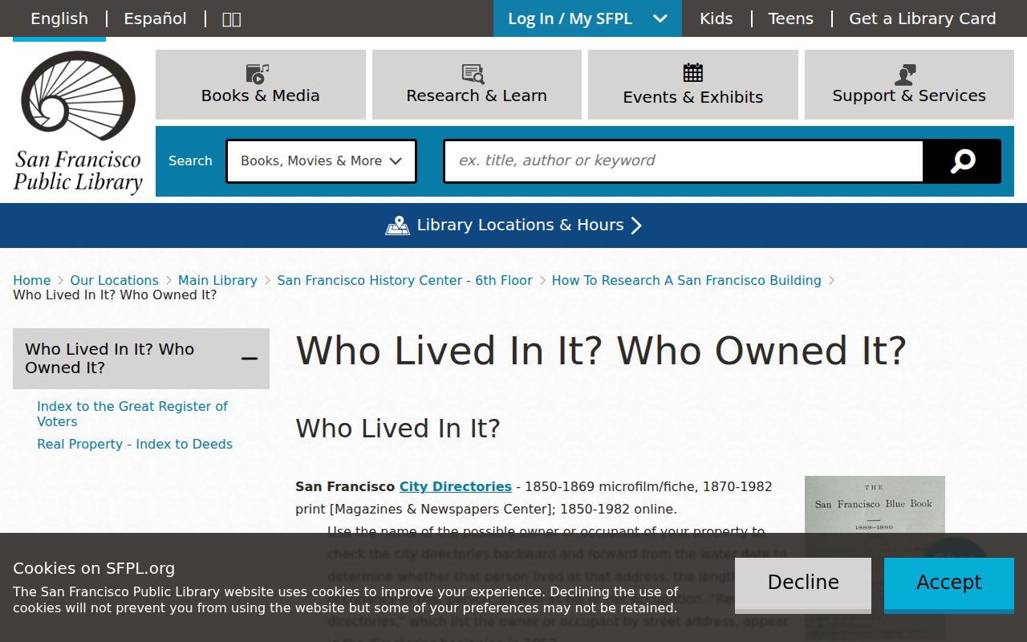Click the Home breadcrumb link
Viewport: 1027px width, 642px height.
click(32, 280)
